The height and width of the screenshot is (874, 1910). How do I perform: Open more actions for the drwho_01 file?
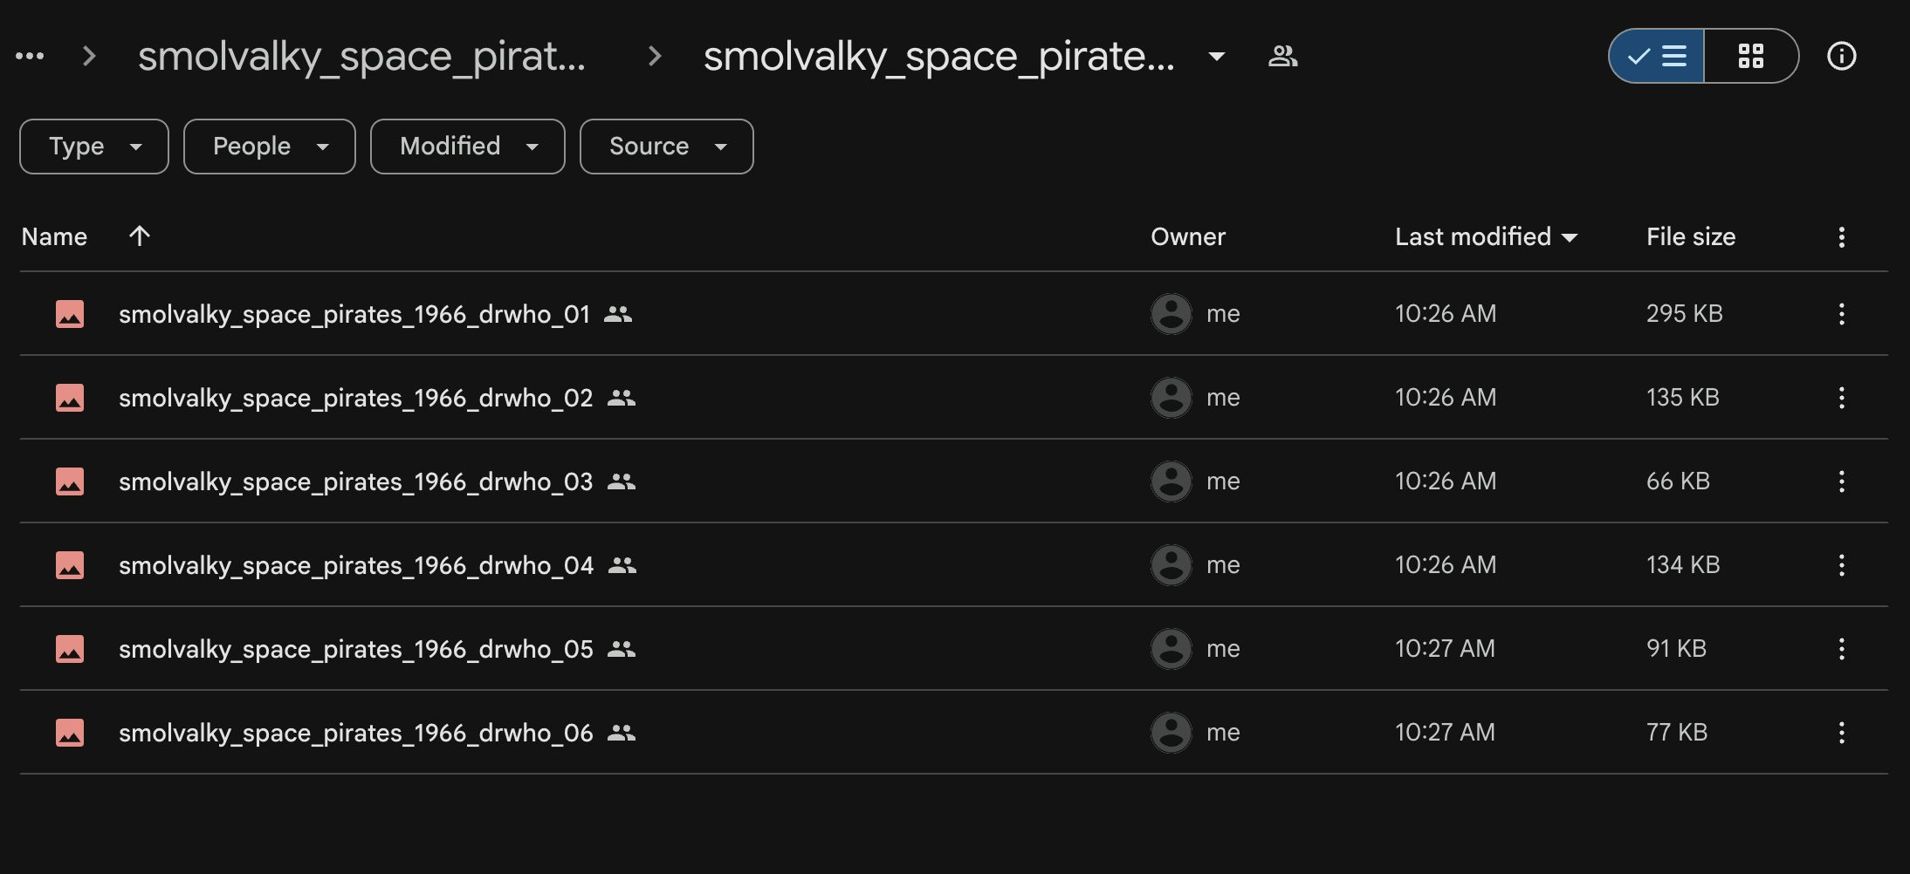pos(1841,314)
